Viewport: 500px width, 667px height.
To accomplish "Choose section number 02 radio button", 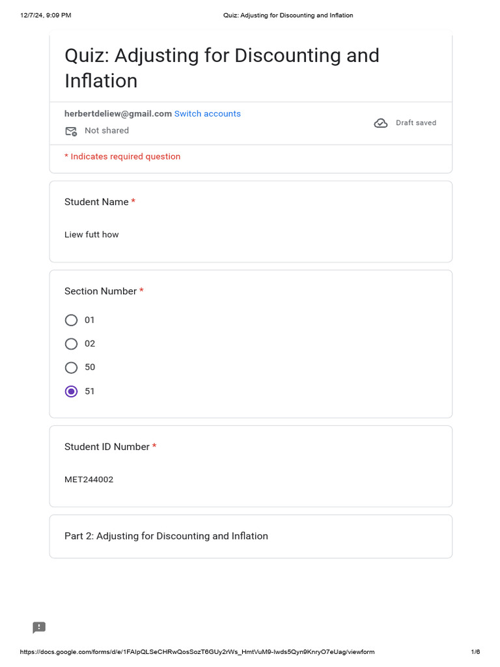I will [72, 344].
